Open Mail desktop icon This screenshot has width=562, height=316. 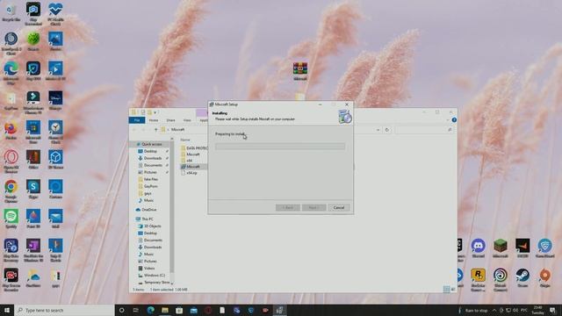tap(55, 219)
